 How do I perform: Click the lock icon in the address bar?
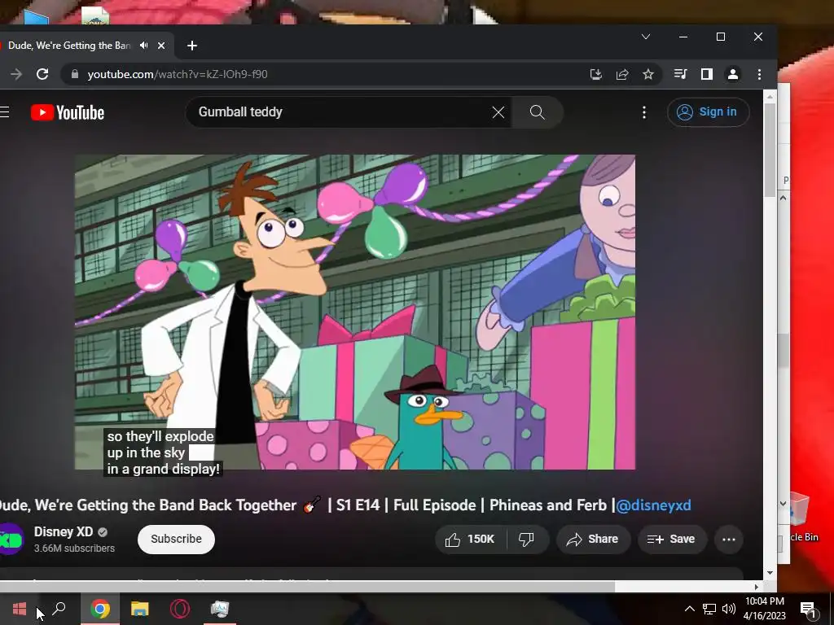(x=75, y=74)
